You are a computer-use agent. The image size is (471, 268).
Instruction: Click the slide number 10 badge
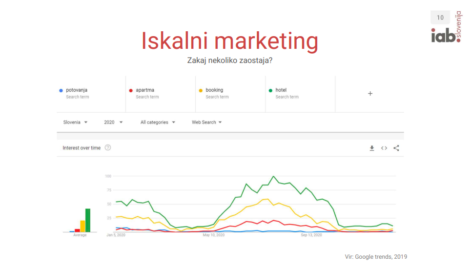click(x=440, y=18)
